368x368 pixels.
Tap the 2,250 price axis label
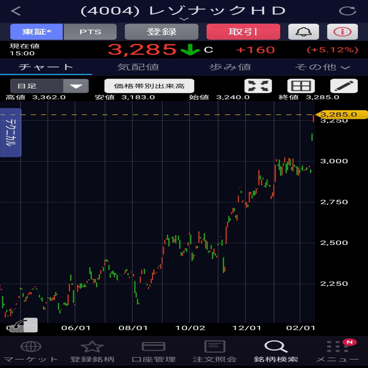[334, 283]
